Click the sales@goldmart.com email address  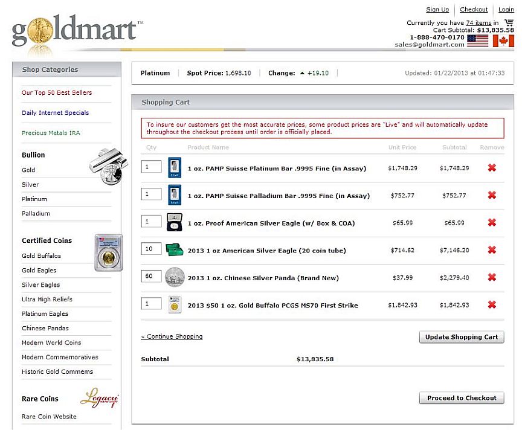[430, 44]
